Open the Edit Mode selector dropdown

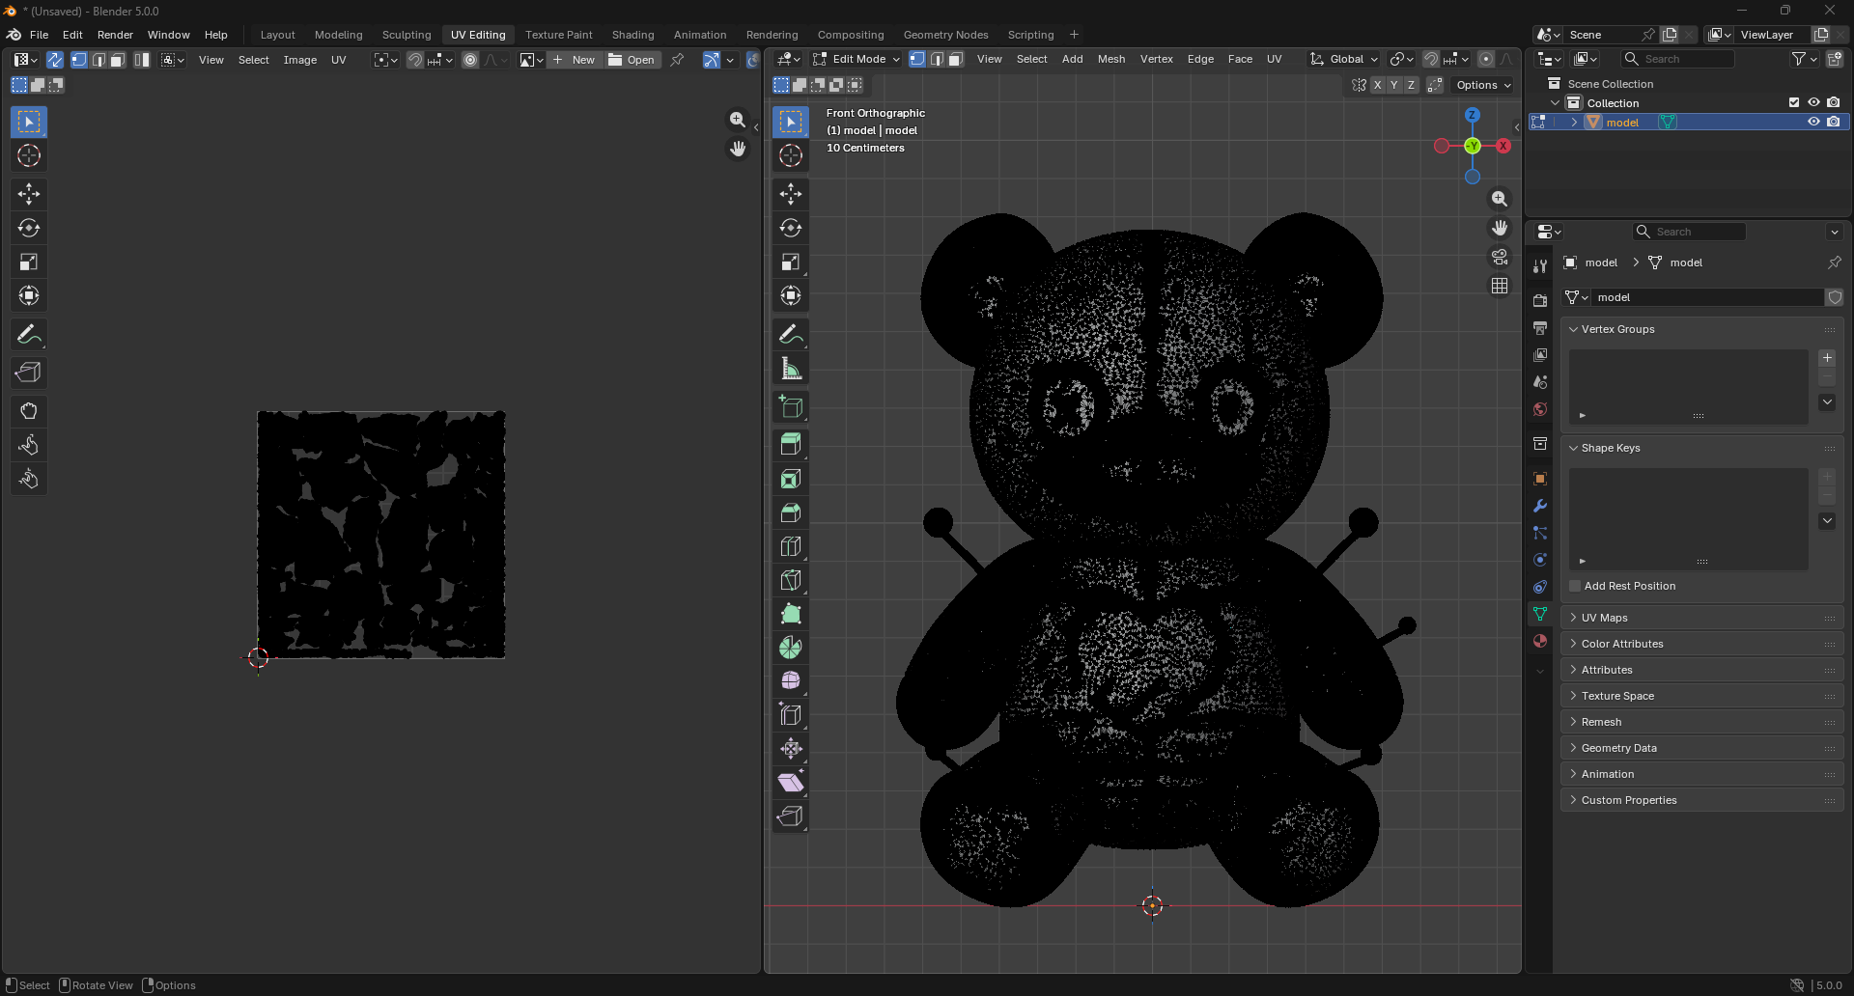pos(857,59)
